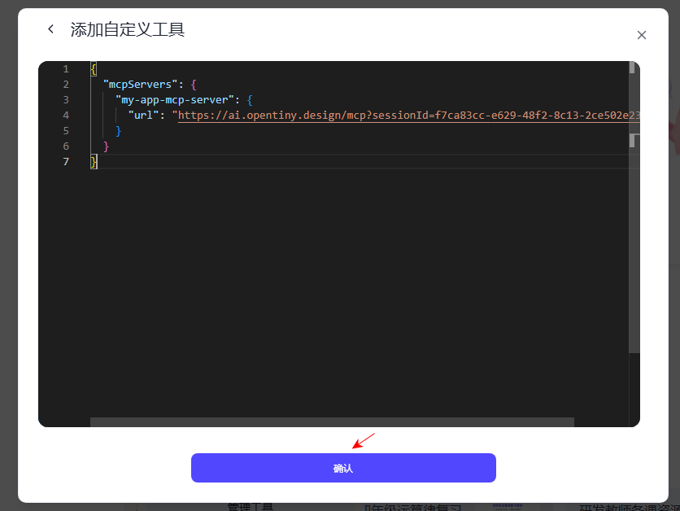The height and width of the screenshot is (511, 680).
Task: Click the 添加自定义工具 dialog title
Action: (x=128, y=30)
